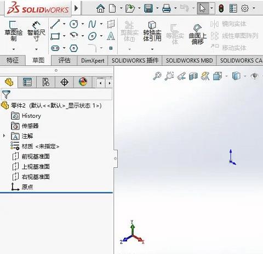Click the 移动实体 Move Entities button

coord(228,48)
